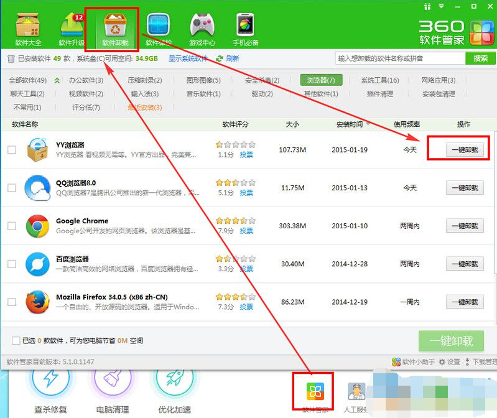Sort by 使用频率 column header

(x=407, y=124)
